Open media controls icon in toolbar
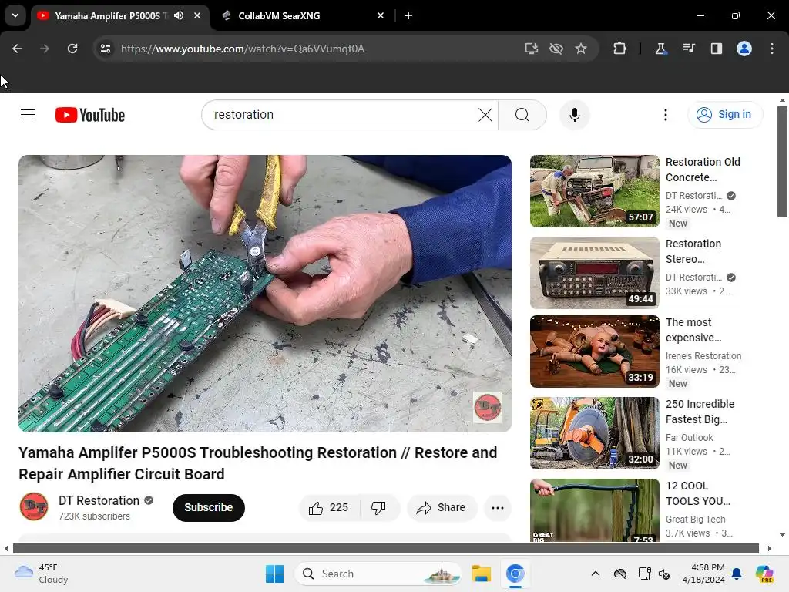The image size is (789, 592). click(x=688, y=49)
